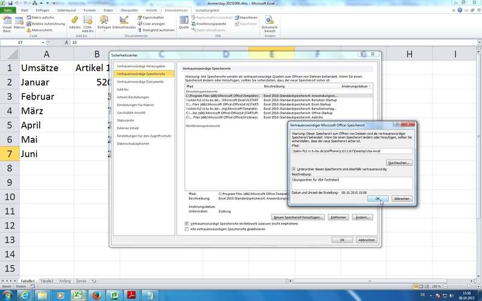
Task: Toggle Speicherorte im Netzwerk zulassen checkbox
Action: [187, 223]
